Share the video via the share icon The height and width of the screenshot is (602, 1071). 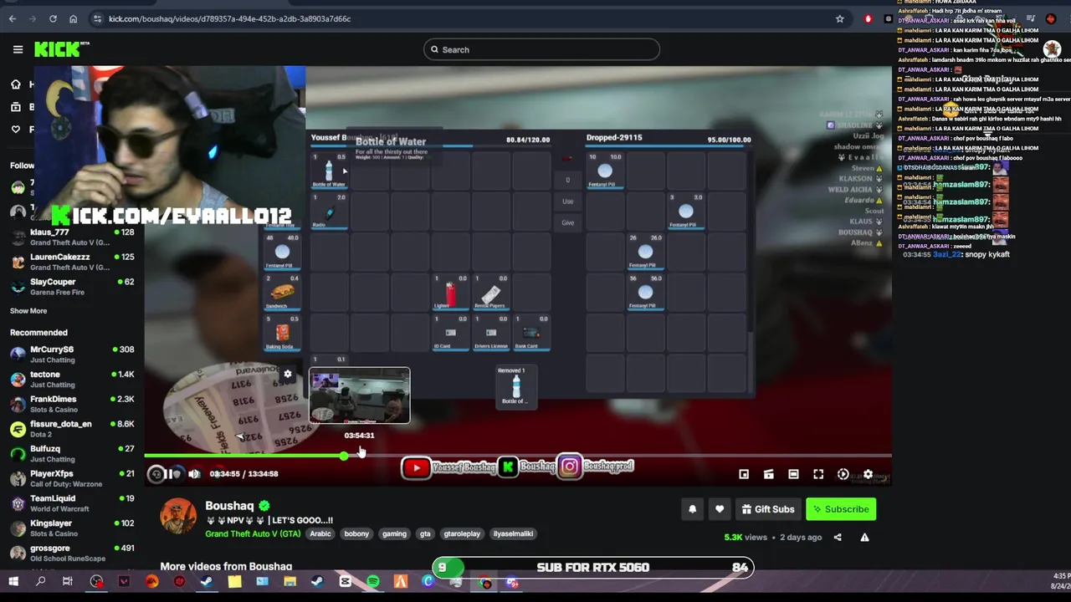(838, 538)
